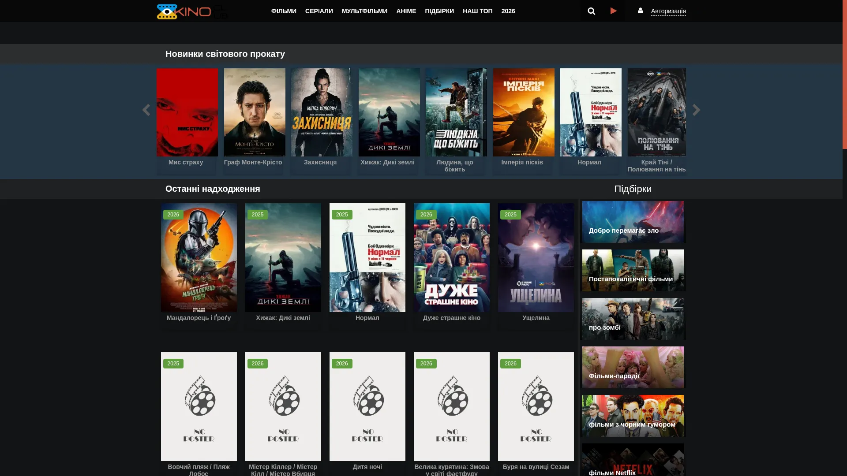
Task: Click the Імперія пісків title link
Action: tap(522, 162)
